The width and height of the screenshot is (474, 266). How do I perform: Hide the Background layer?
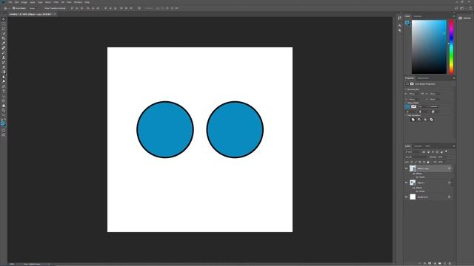[407, 197]
